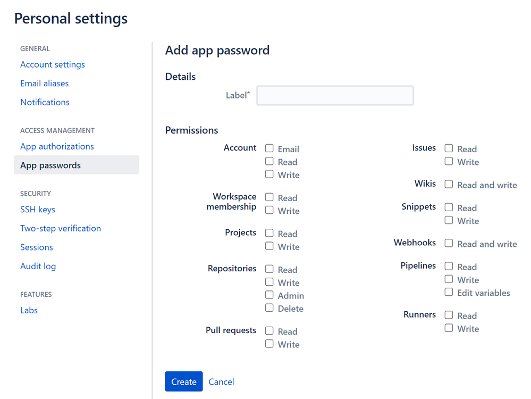Check the Write permission for Account

click(269, 174)
